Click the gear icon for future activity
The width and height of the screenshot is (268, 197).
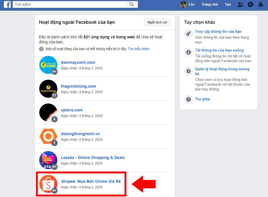[x=188, y=71]
